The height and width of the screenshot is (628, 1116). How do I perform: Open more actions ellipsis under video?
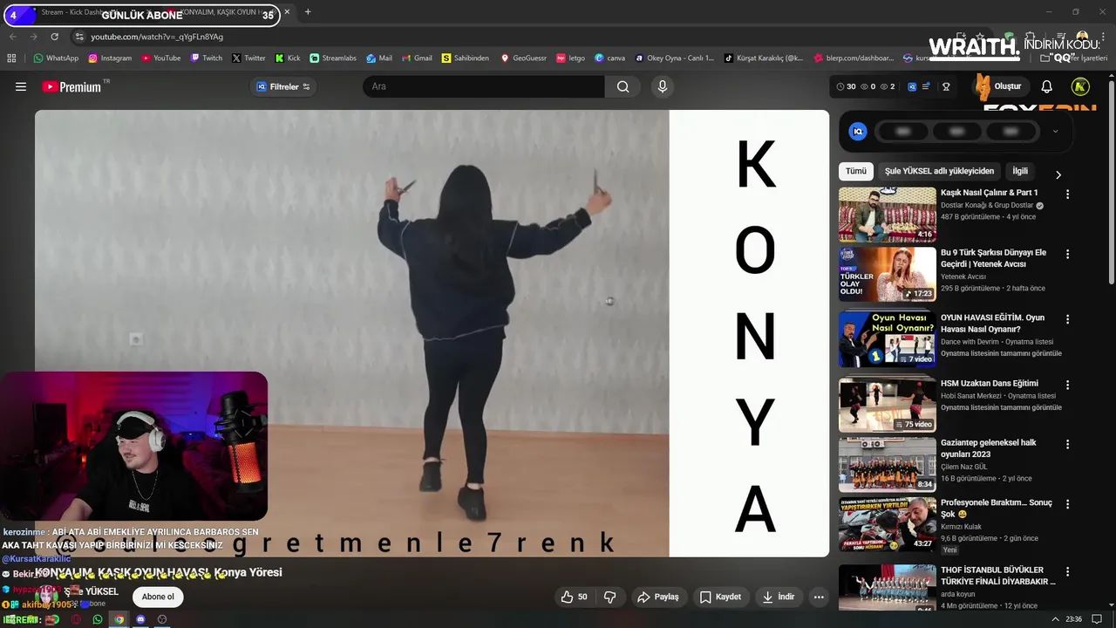pos(818,597)
